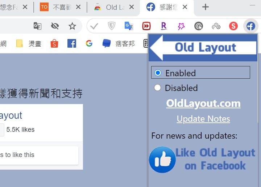
Task: Click the dark target cursor extension icon
Action: click(x=198, y=26)
